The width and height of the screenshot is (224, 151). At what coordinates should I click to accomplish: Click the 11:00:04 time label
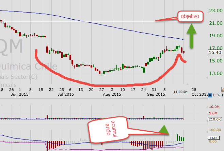(x=180, y=92)
